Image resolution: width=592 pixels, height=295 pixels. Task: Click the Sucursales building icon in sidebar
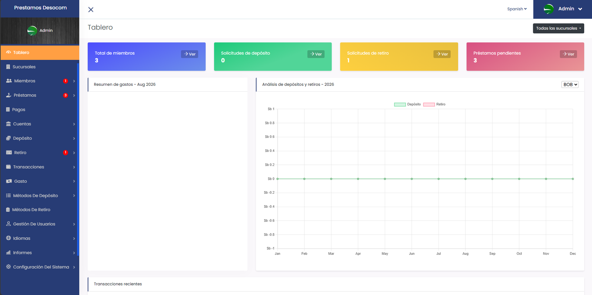pyautogui.click(x=8, y=67)
